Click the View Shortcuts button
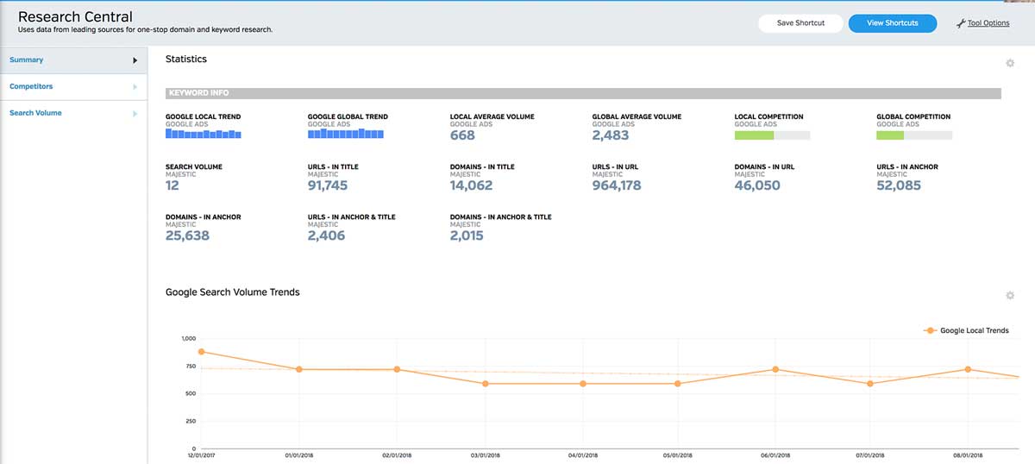Image resolution: width=1035 pixels, height=464 pixels. click(893, 23)
